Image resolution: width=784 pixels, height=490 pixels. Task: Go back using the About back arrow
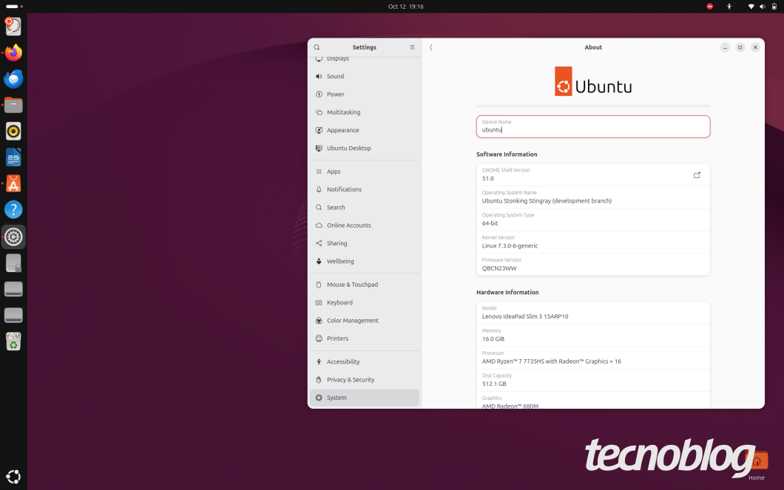coord(431,47)
